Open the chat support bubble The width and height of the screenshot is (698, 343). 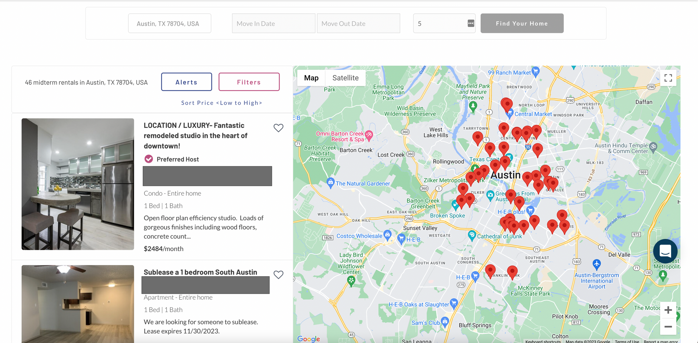coord(665,251)
